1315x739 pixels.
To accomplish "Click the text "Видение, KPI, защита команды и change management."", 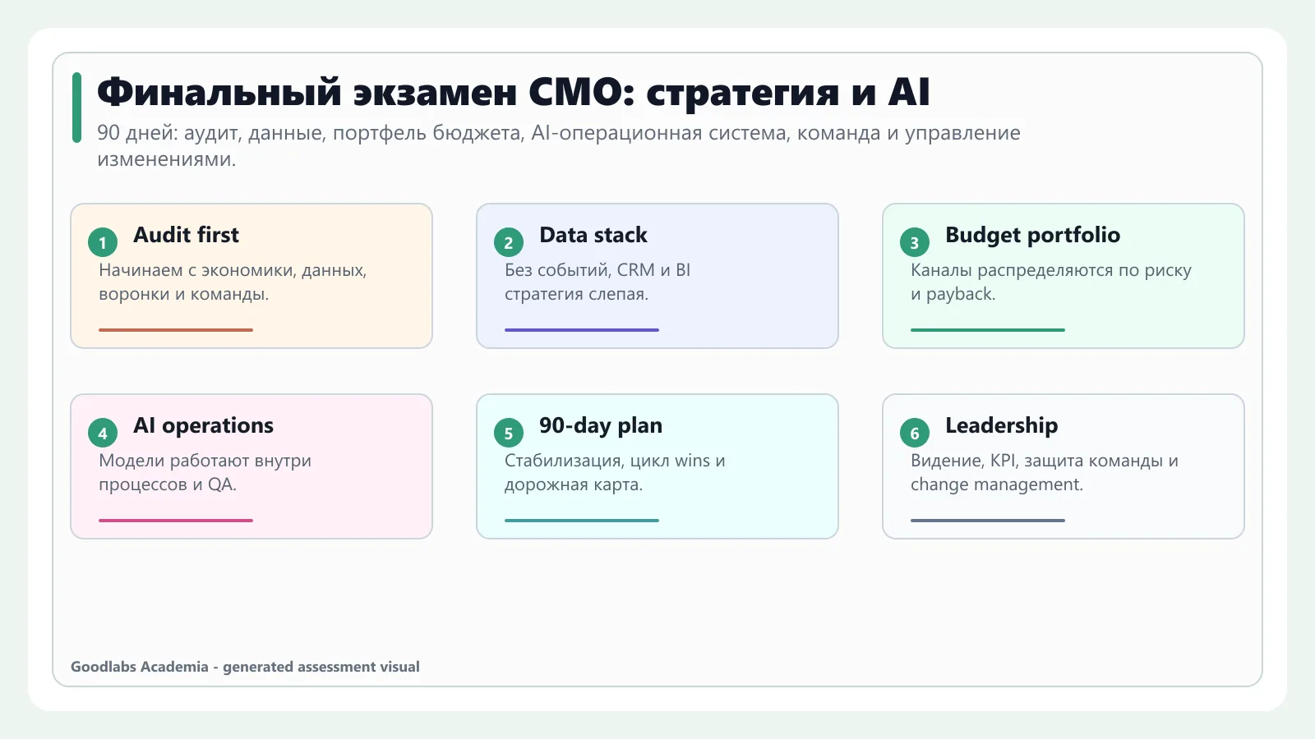I will [x=1044, y=472].
